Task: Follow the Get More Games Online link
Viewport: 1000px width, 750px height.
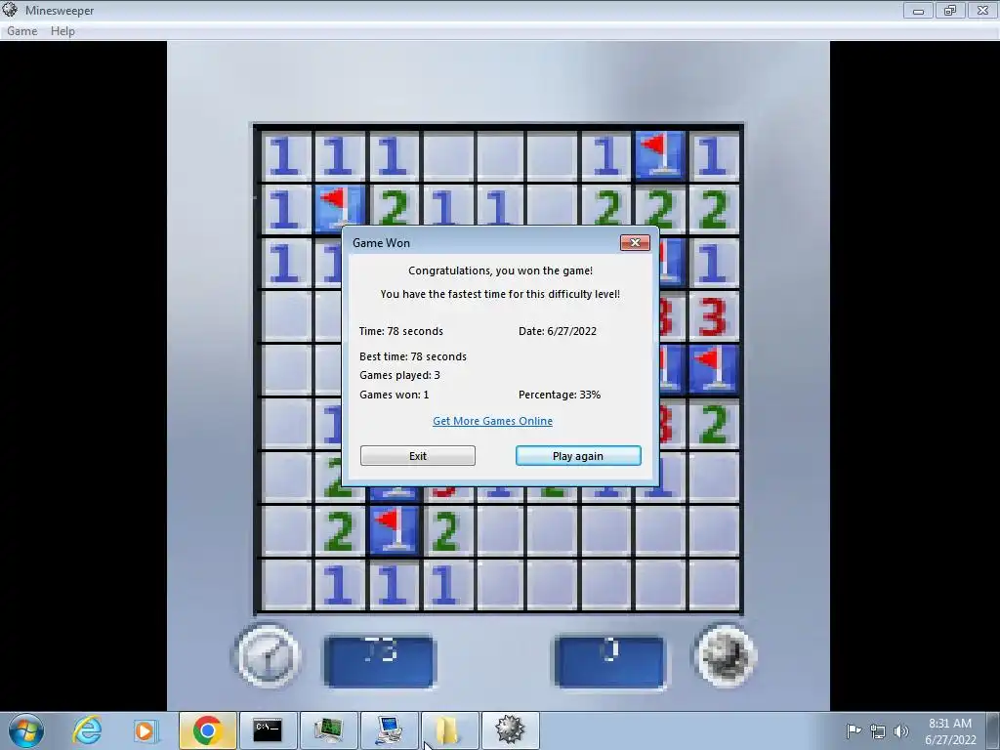Action: tap(492, 421)
